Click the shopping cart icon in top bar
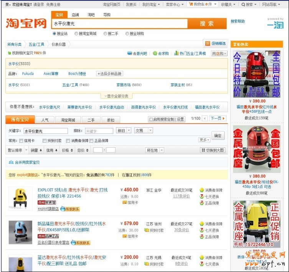This screenshot has height=272, width=289. (191, 4)
